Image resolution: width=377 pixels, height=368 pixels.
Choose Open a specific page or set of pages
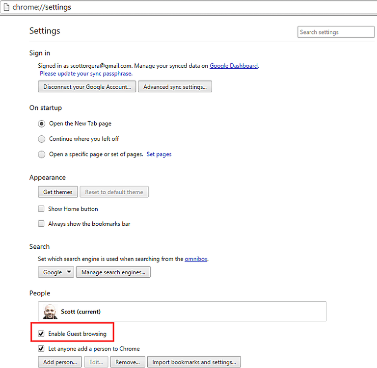(x=41, y=155)
